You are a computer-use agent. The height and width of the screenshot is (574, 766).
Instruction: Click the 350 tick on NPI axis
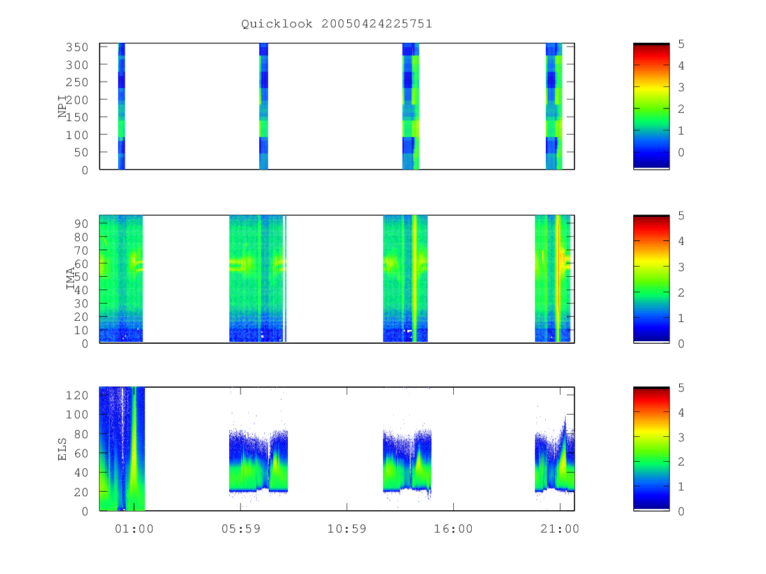[79, 47]
